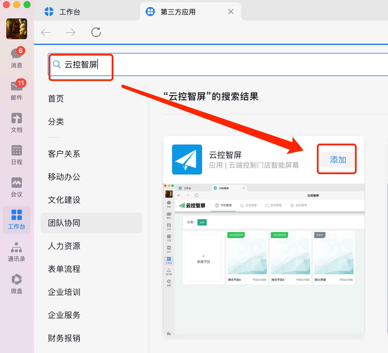Open the 云控智屏 preview screenshot
This screenshot has width=388, height=353.
[264, 259]
